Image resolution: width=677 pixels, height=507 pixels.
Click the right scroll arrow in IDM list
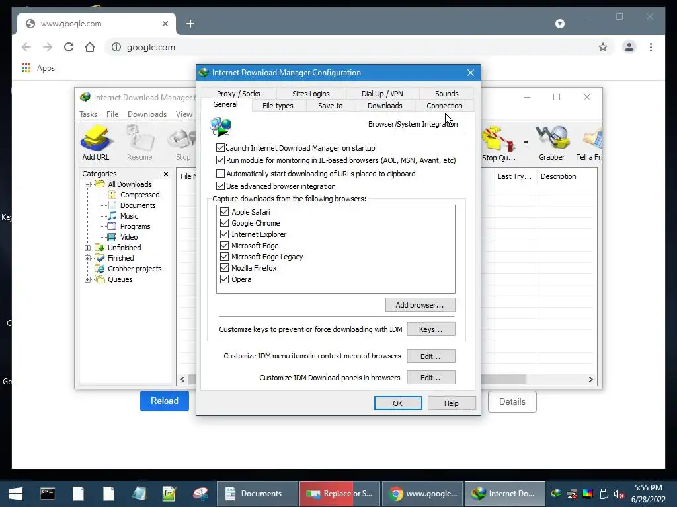click(590, 379)
